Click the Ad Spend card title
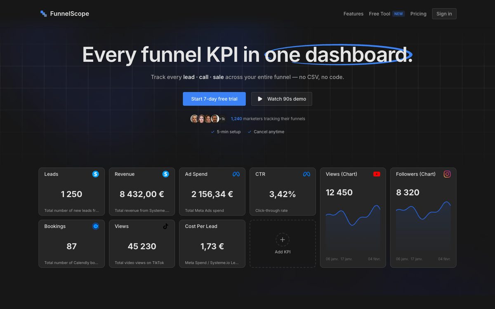Image resolution: width=495 pixels, height=309 pixels. coord(196,174)
